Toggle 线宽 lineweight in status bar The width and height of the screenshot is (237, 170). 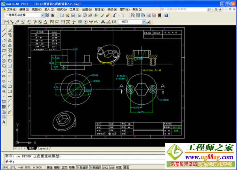[119, 167]
